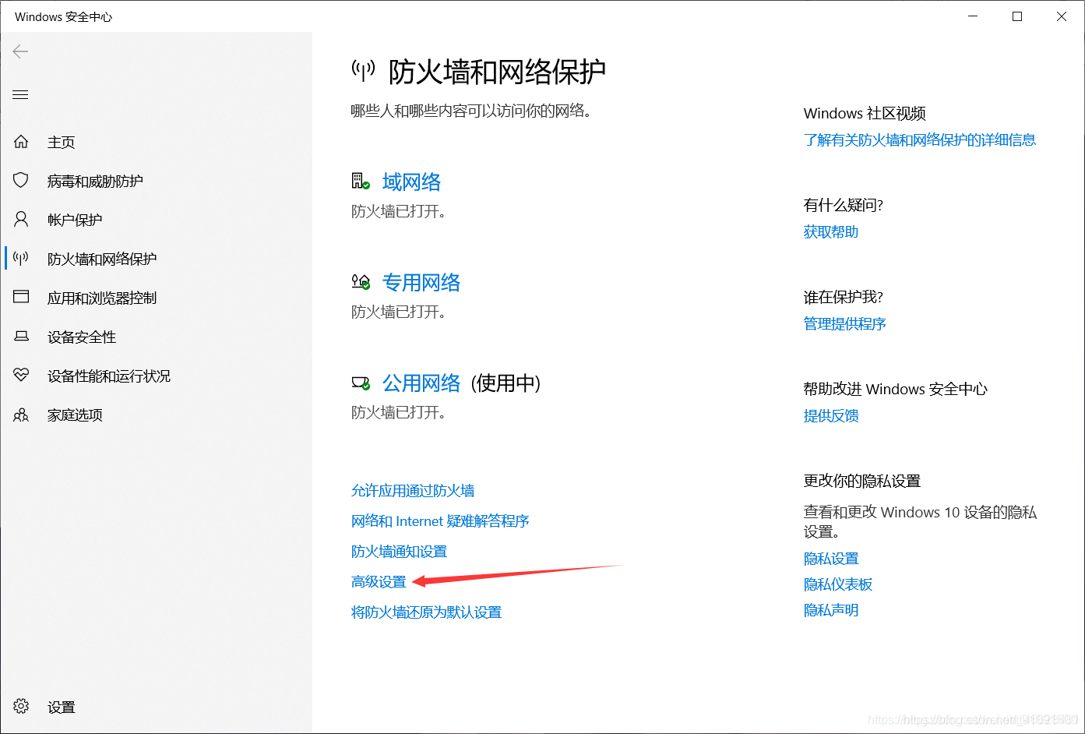Open 隐私仪表板 link
Viewport: 1085px width, 734px height.
[x=838, y=584]
